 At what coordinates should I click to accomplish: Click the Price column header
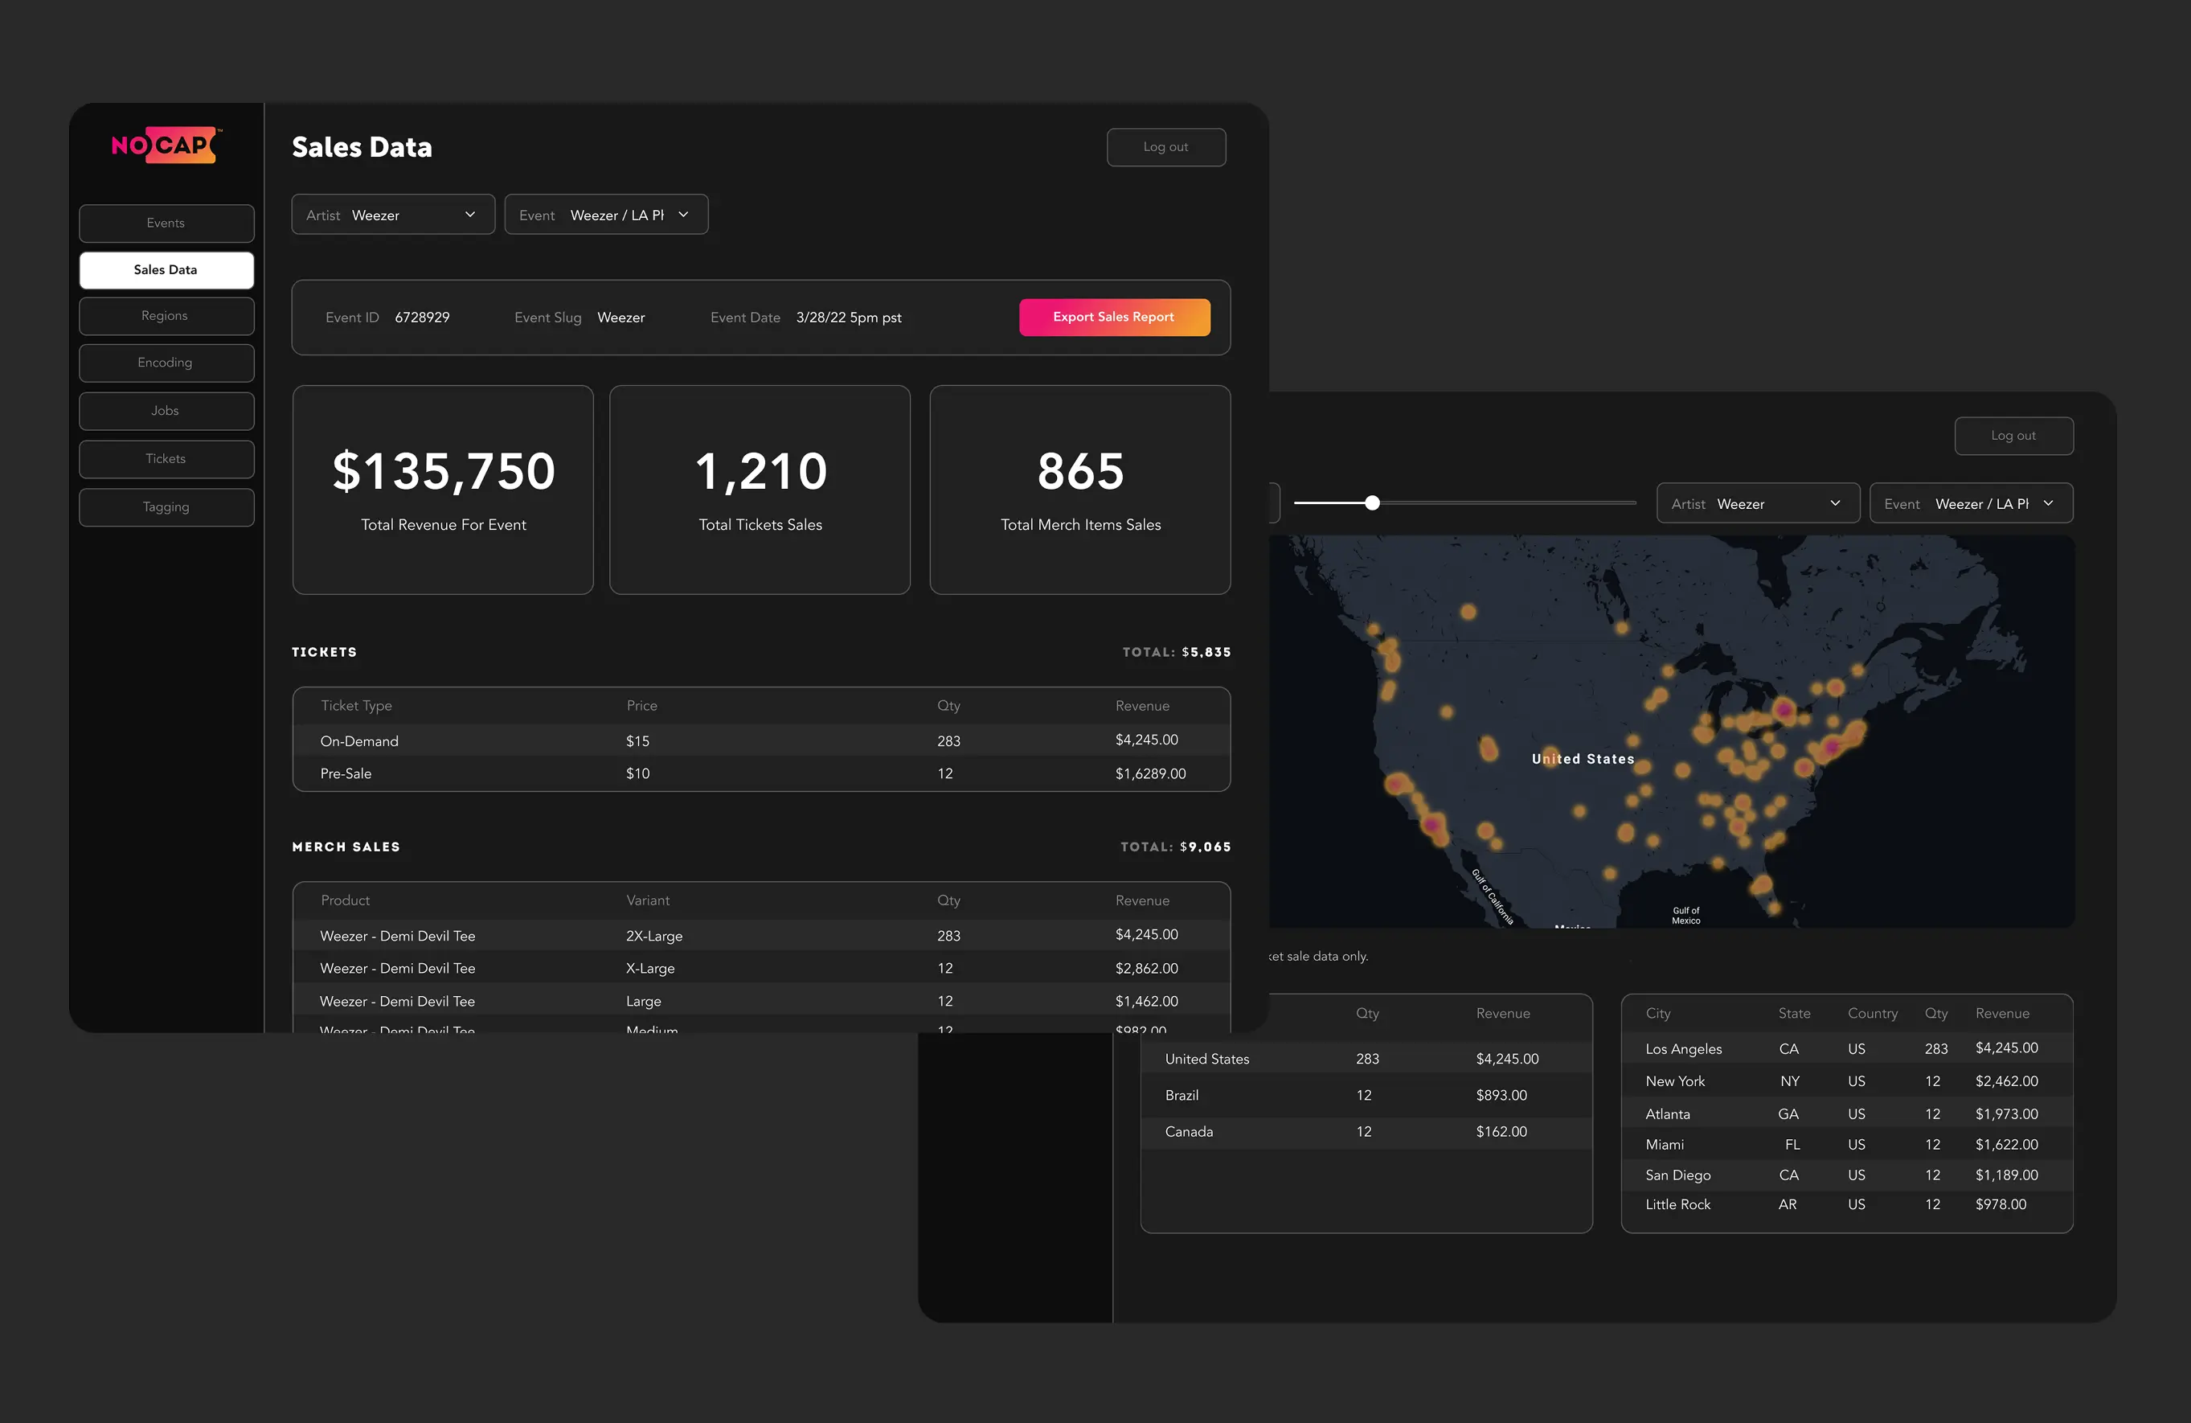coord(641,706)
